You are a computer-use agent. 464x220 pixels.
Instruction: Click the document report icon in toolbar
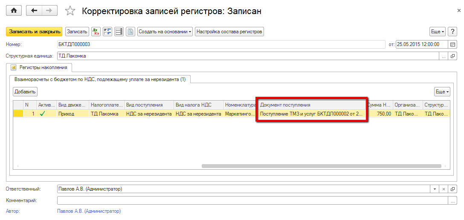[x=130, y=32]
